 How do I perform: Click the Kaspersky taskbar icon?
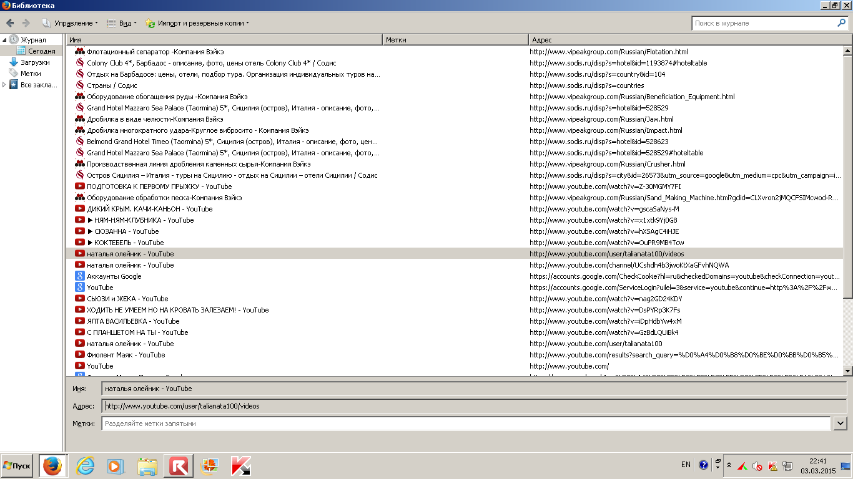click(x=240, y=466)
